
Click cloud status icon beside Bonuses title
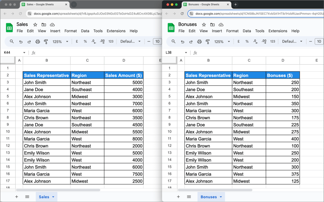(221, 25)
